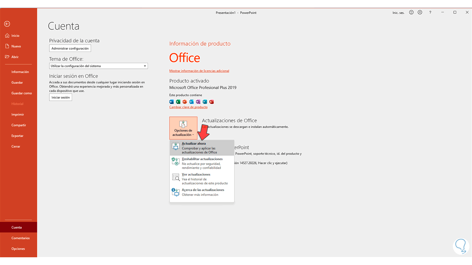Send a frown feedback face icon
Viewport: 472px width, 265px height.
[420, 12]
